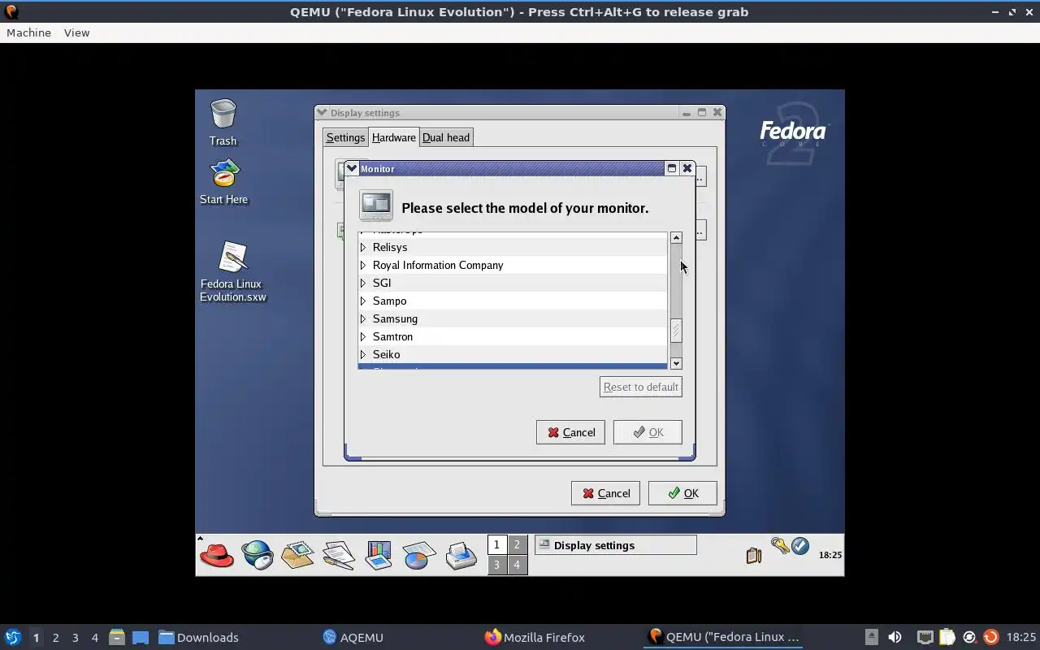Click Reset to default button
The image size is (1040, 650).
point(640,387)
